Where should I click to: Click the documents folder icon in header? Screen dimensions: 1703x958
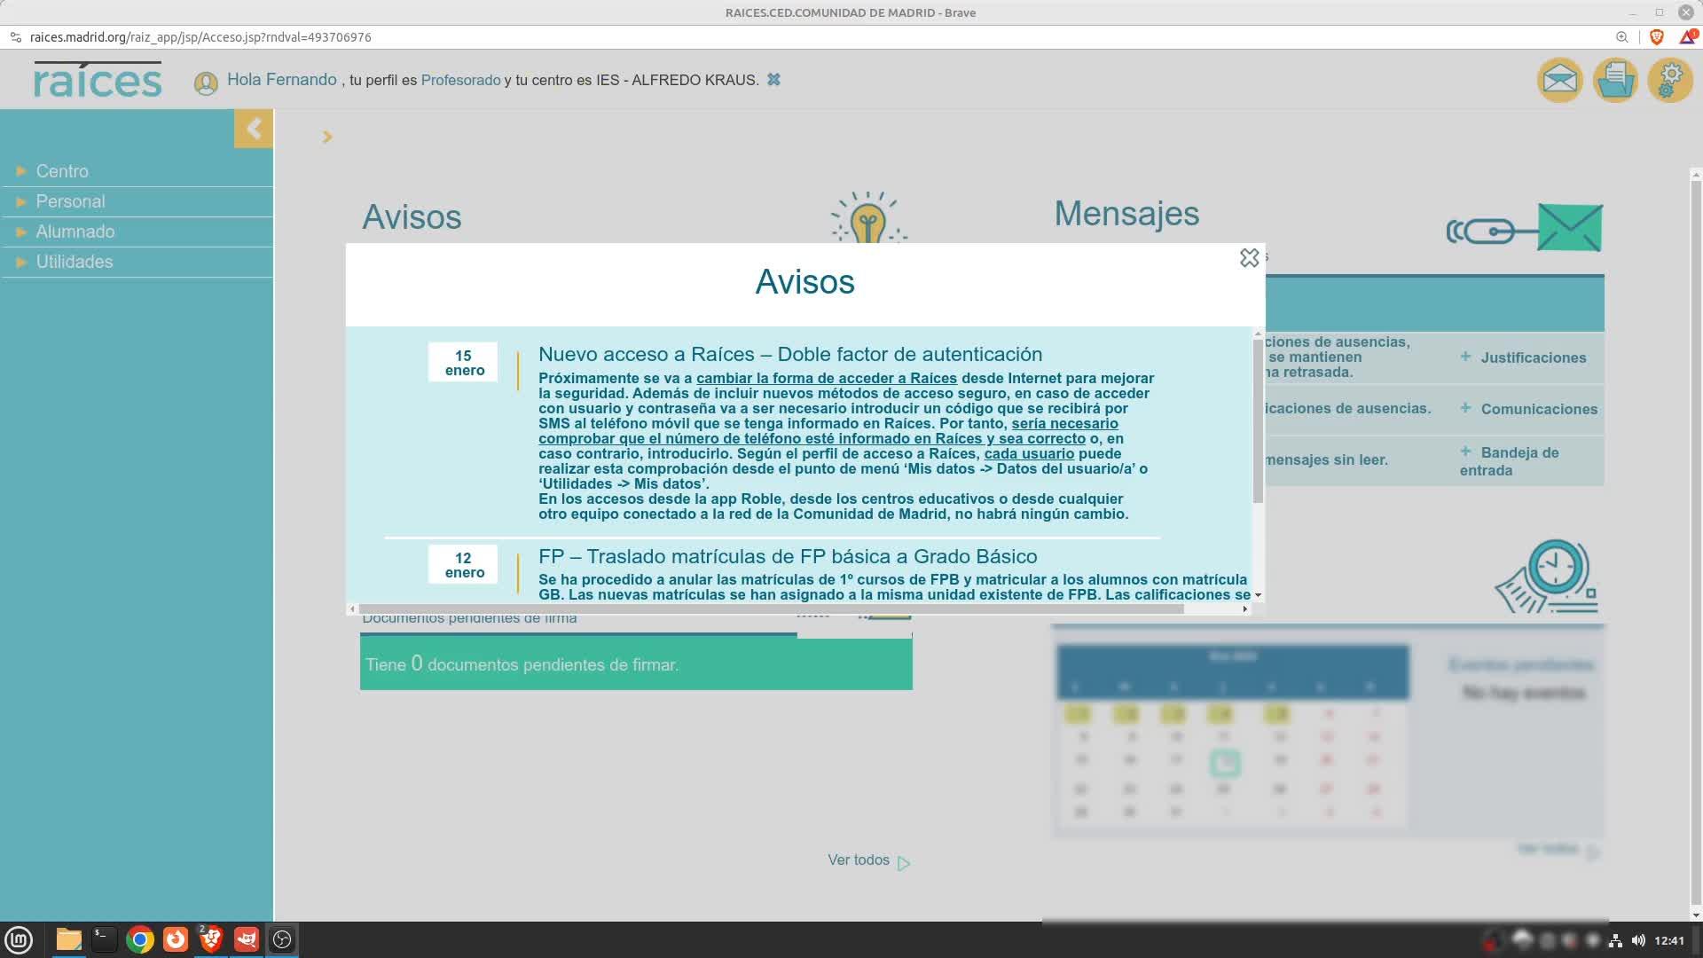point(1615,81)
